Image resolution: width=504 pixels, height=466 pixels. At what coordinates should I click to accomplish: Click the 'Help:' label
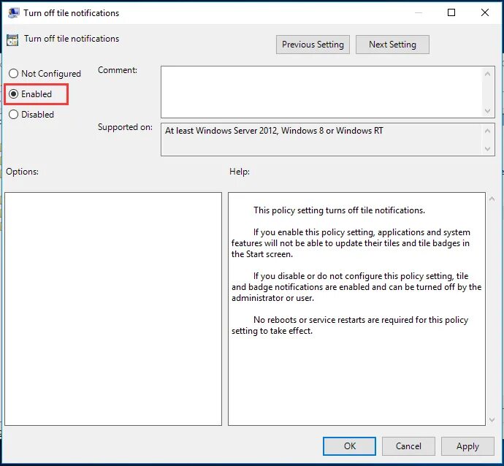coord(240,172)
